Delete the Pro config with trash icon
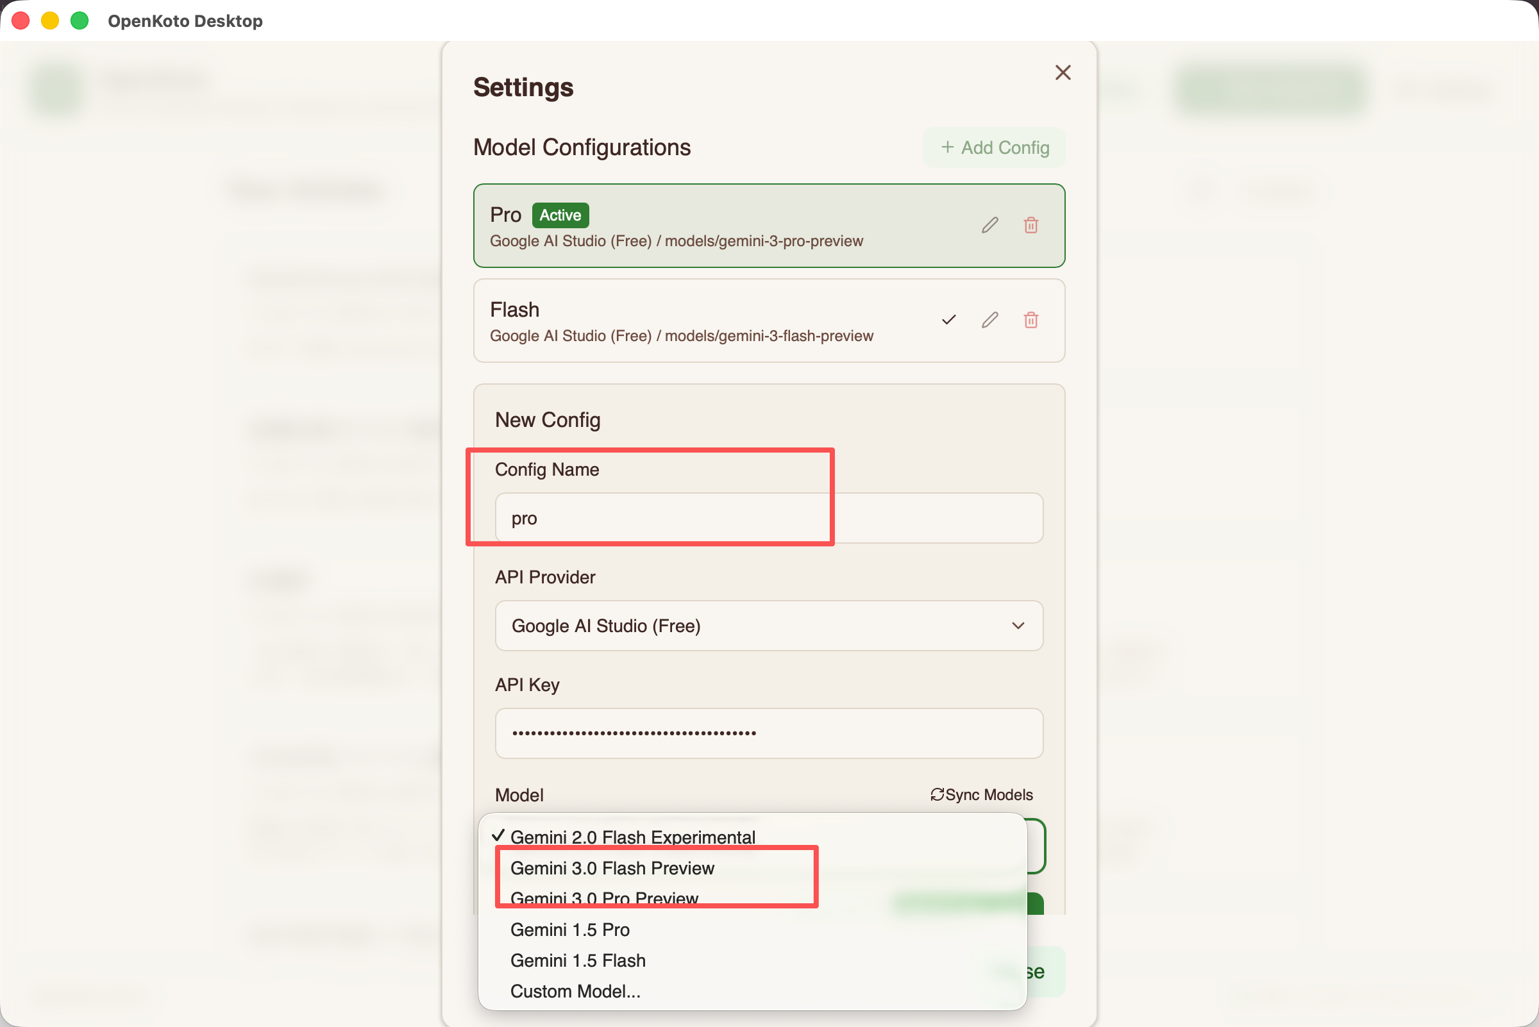 tap(1030, 225)
